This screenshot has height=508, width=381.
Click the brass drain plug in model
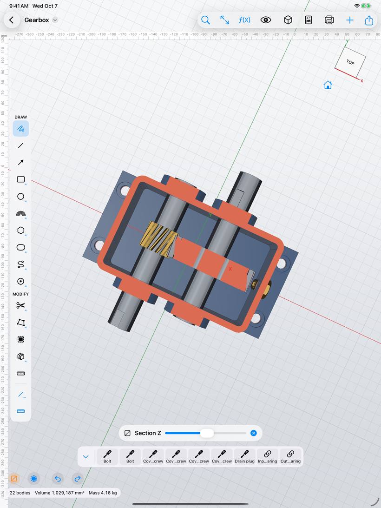point(266,289)
